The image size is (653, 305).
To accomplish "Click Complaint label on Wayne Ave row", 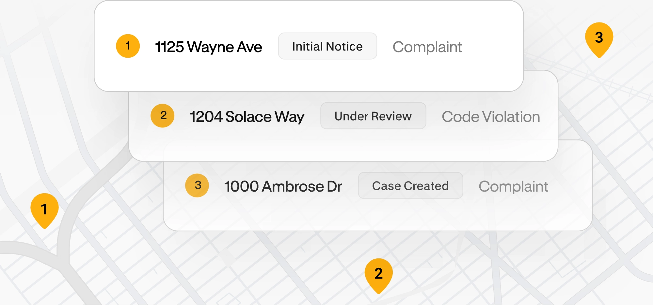I will tap(427, 47).
